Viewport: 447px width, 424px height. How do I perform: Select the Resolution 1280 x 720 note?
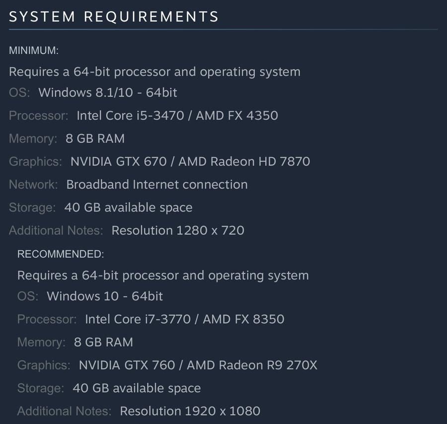click(x=178, y=230)
